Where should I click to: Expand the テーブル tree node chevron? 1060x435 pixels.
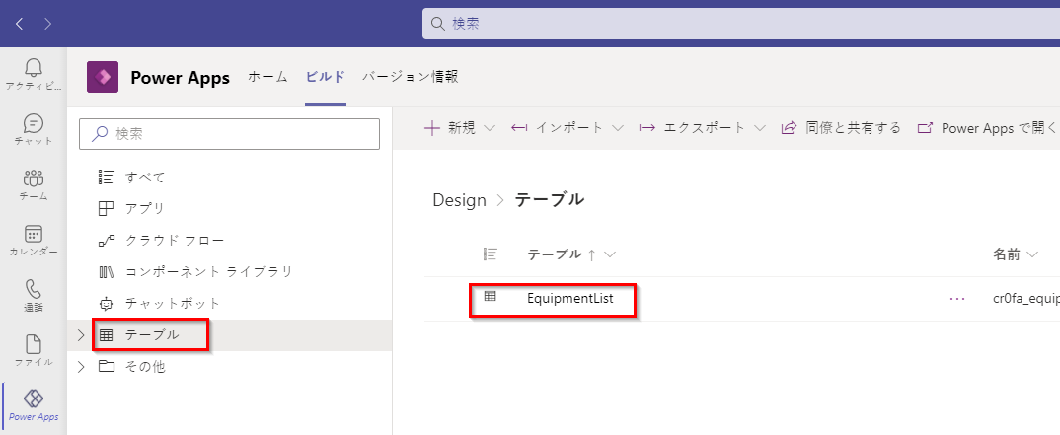pyautogui.click(x=81, y=335)
